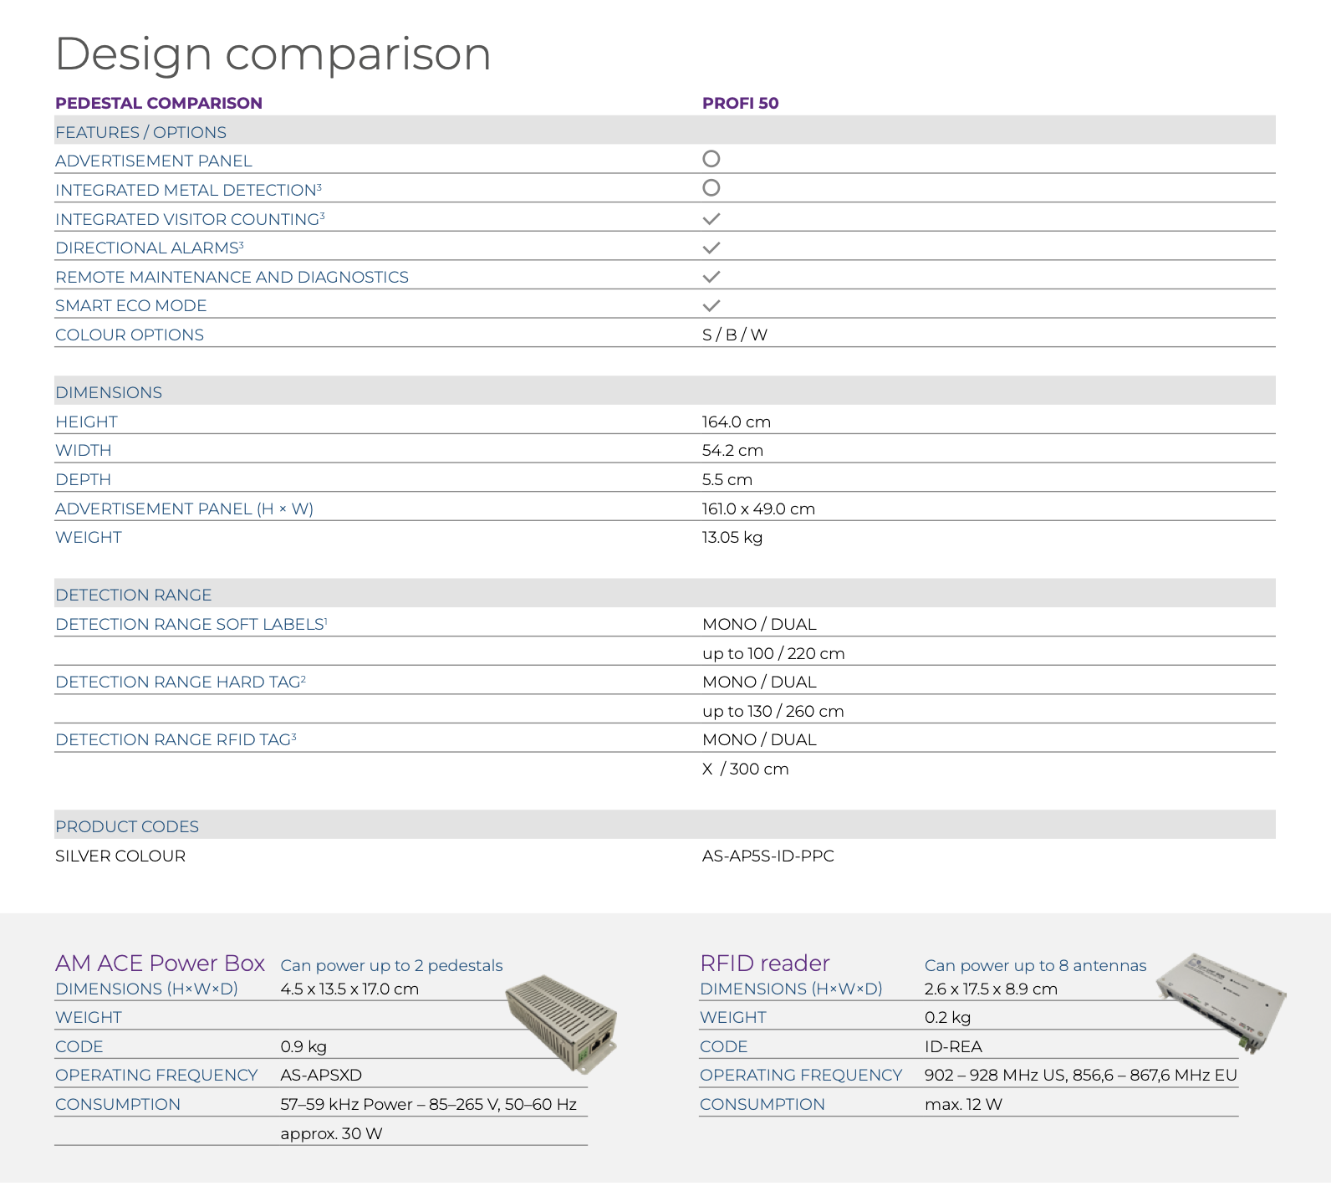Click RFID reader OPERATING FREQUENCY label
The image size is (1331, 1191).
pos(801,1075)
